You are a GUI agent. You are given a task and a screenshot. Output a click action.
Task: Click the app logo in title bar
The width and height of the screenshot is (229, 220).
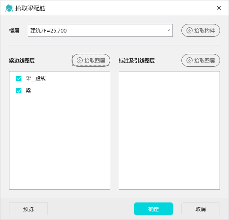9,8
